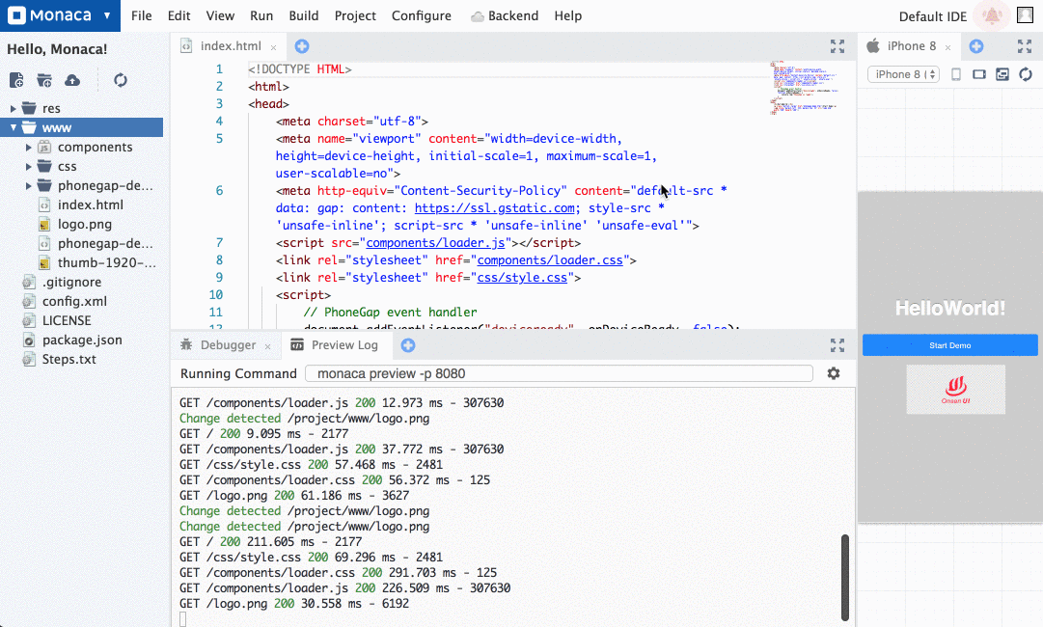Add a new editor tab with plus icon

tap(302, 46)
